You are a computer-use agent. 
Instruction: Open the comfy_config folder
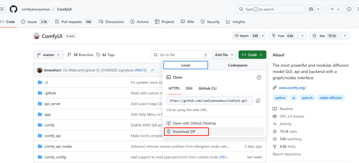tap(55, 157)
